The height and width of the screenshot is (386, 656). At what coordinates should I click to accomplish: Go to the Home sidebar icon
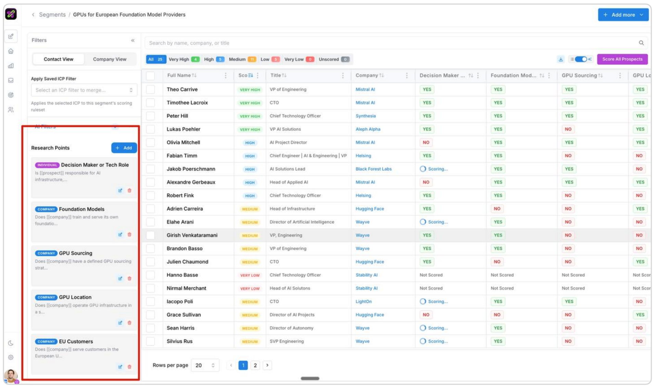click(x=11, y=51)
